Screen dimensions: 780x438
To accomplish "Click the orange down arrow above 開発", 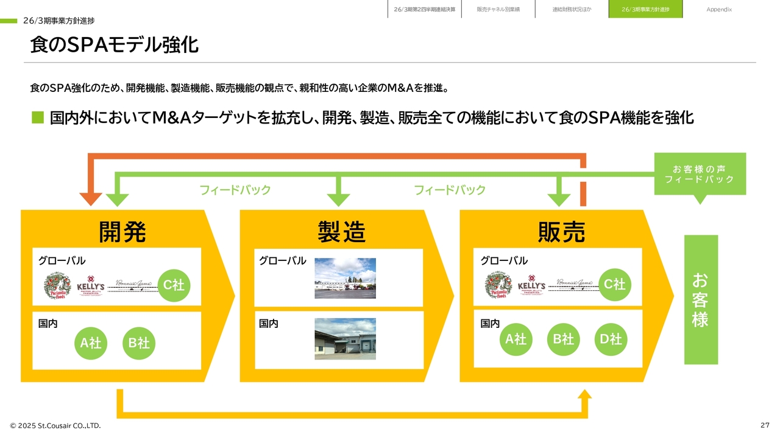I will [91, 198].
